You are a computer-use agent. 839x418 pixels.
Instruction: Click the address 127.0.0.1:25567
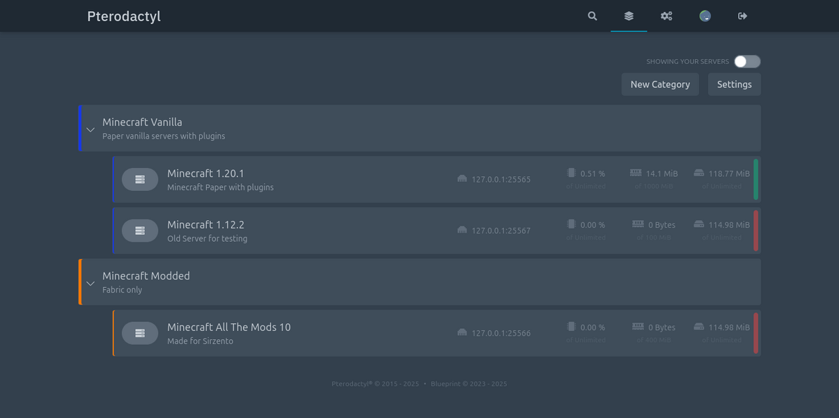501,231
